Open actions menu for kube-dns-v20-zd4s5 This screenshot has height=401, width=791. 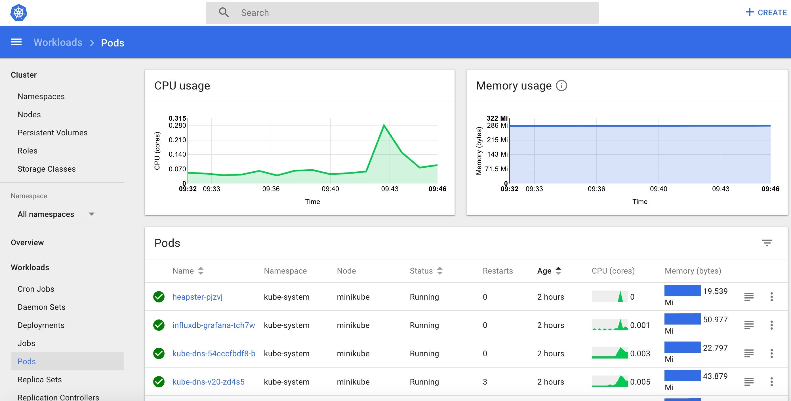771,382
